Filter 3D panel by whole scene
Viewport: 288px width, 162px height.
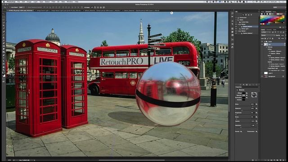pos(243,15)
